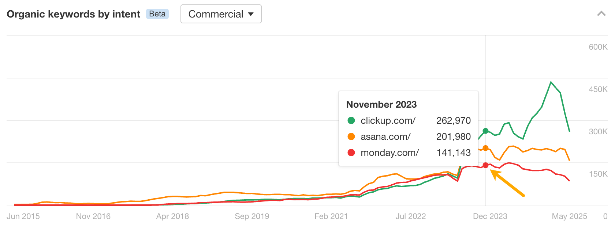Click the red monday.com/ legend dot
The image size is (615, 227).
click(x=351, y=153)
